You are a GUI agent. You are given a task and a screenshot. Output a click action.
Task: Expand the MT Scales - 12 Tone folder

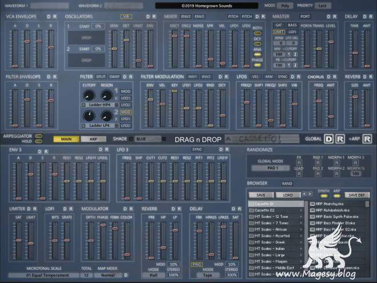tap(276, 217)
